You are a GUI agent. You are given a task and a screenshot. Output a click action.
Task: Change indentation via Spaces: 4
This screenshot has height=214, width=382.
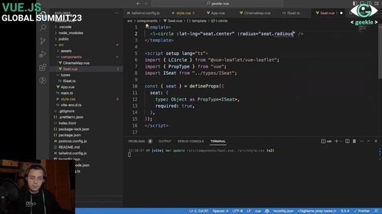[x=220, y=211]
